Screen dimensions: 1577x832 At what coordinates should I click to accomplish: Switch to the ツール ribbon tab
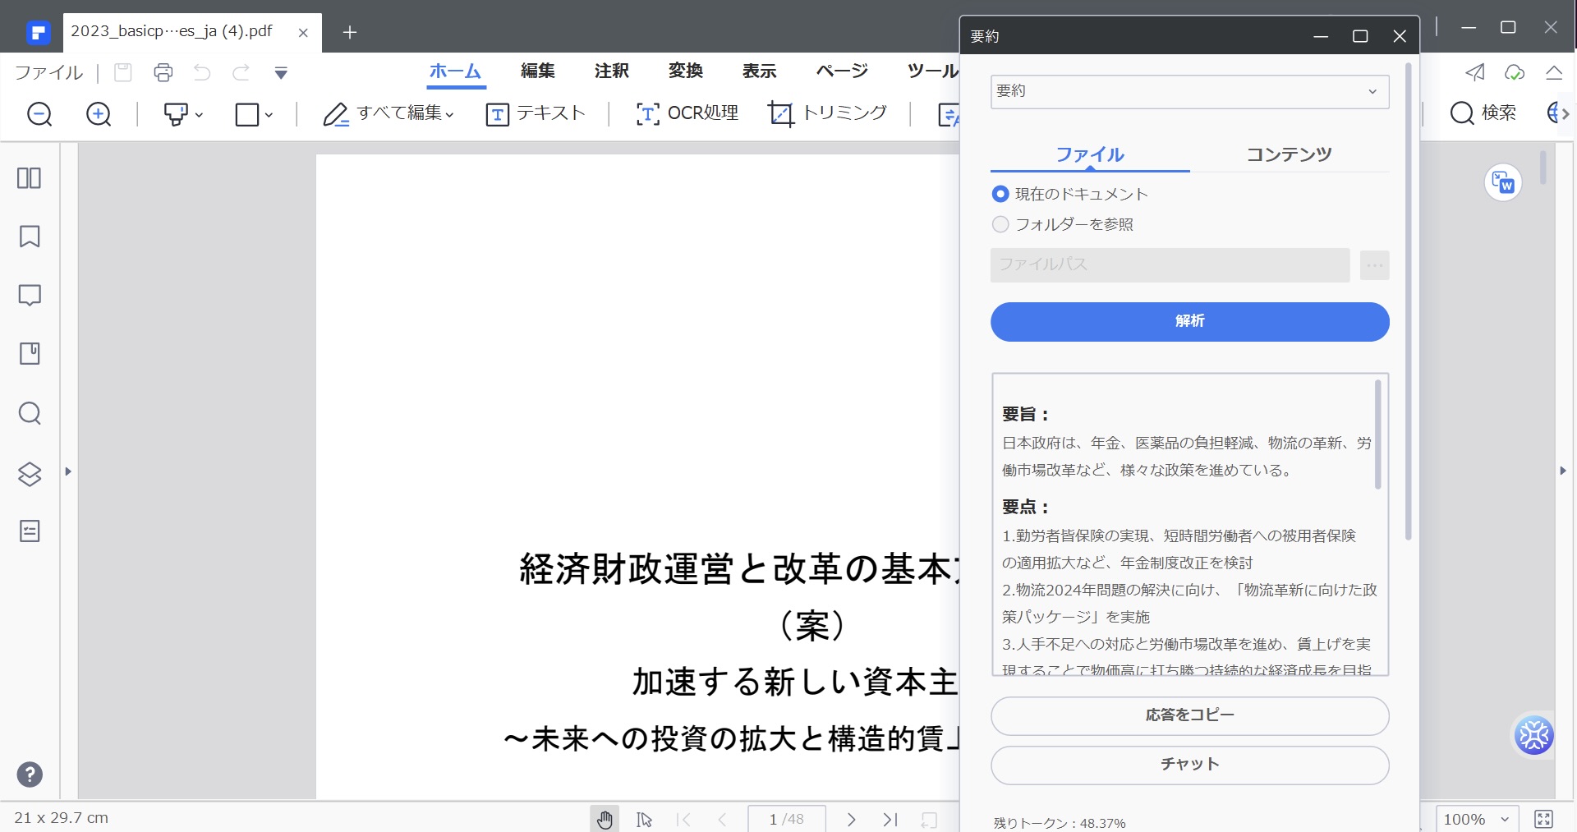click(932, 71)
